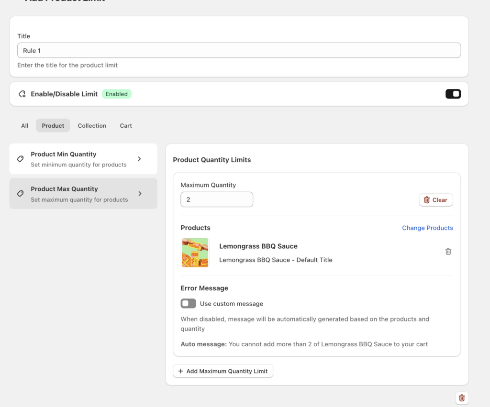Screen dimensions: 490x407
Task: Expand the Product Min Quantity chevron
Action: (x=139, y=159)
